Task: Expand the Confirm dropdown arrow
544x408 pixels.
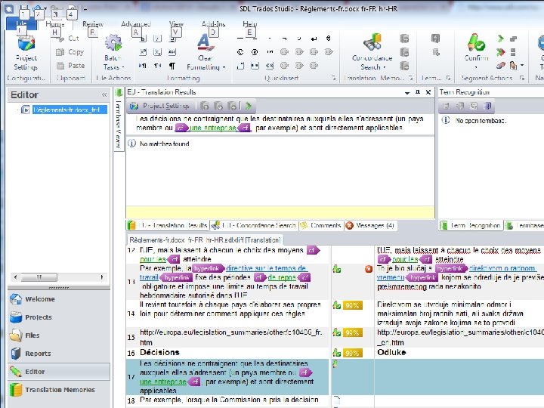Action: click(476, 67)
